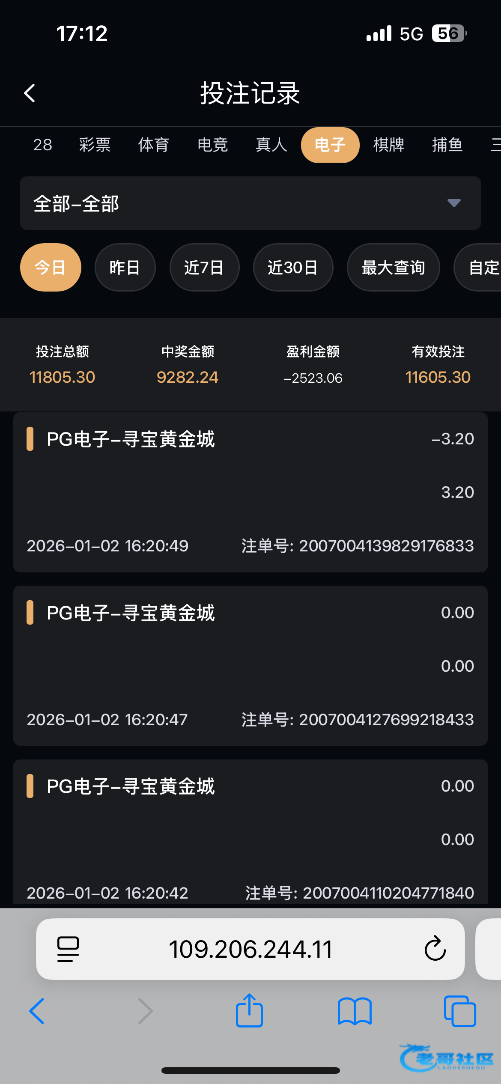Open the Safari tabs overview icon
501x1084 pixels.
coord(460,1011)
